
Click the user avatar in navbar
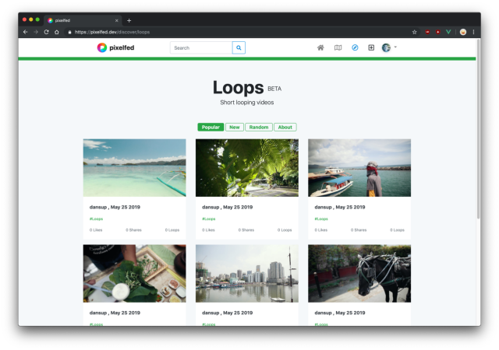pos(386,47)
